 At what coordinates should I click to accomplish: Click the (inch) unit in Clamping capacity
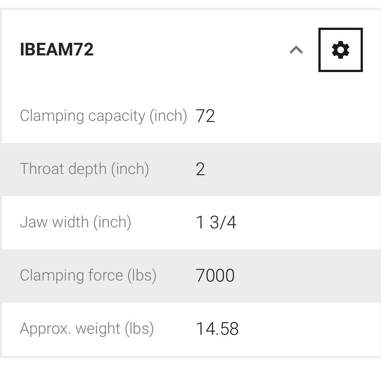point(168,116)
